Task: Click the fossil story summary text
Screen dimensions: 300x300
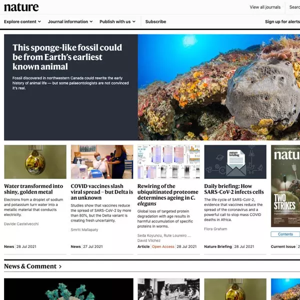Action: pyautogui.click(x=70, y=83)
